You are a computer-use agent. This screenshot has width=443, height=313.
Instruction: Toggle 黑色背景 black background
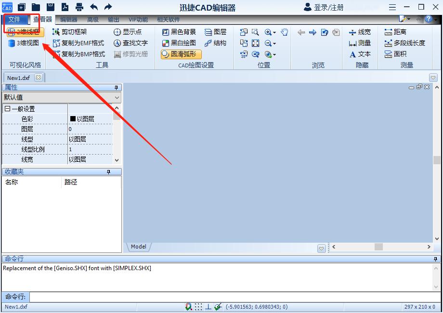179,32
